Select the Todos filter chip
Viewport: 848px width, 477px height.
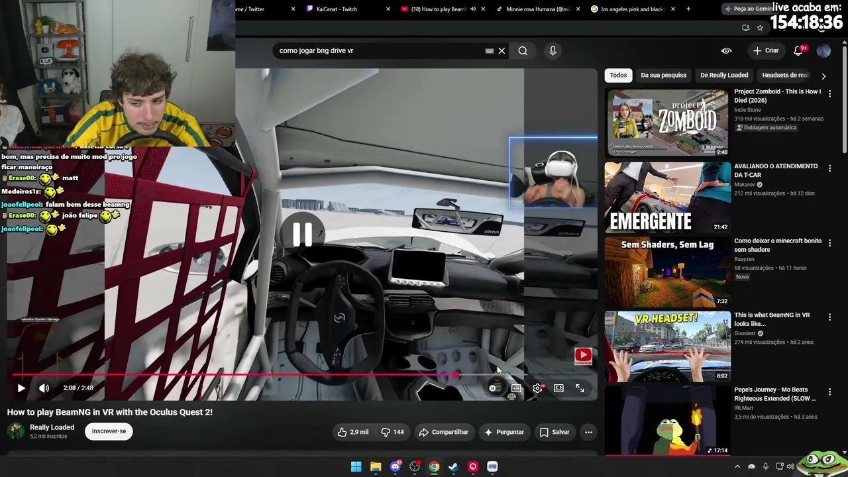618,76
